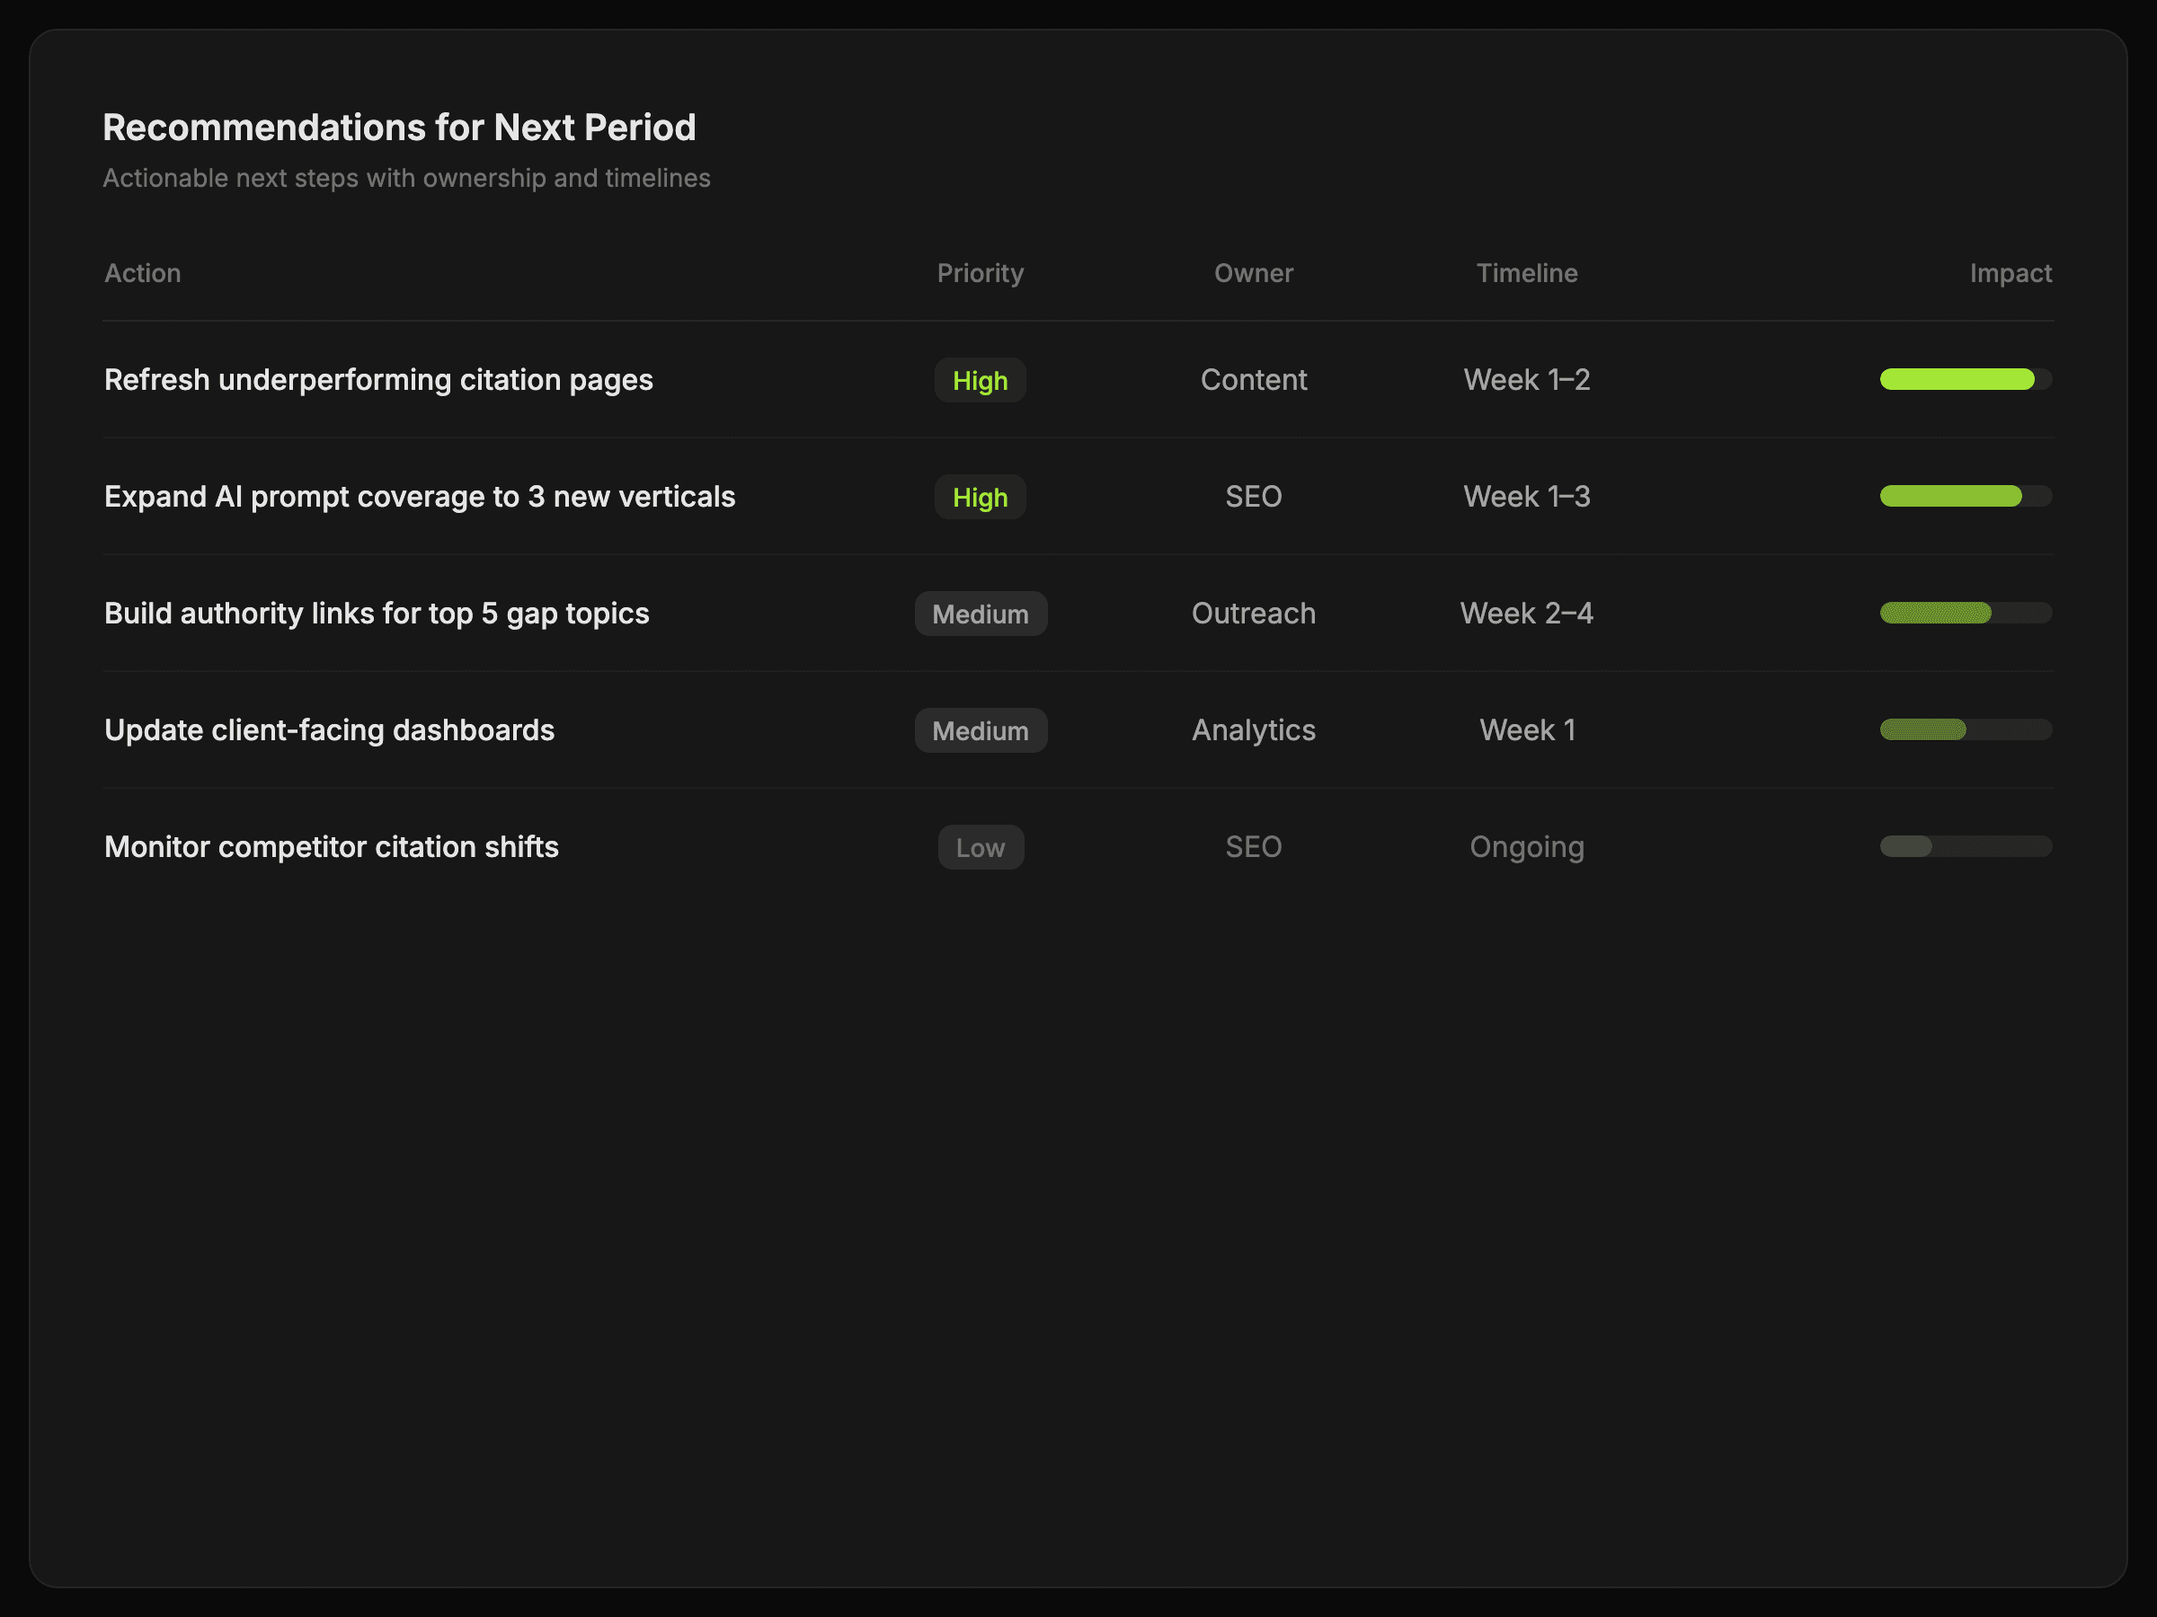Click the Priority column header
Screen dimensions: 2157x1617
[x=980, y=273]
